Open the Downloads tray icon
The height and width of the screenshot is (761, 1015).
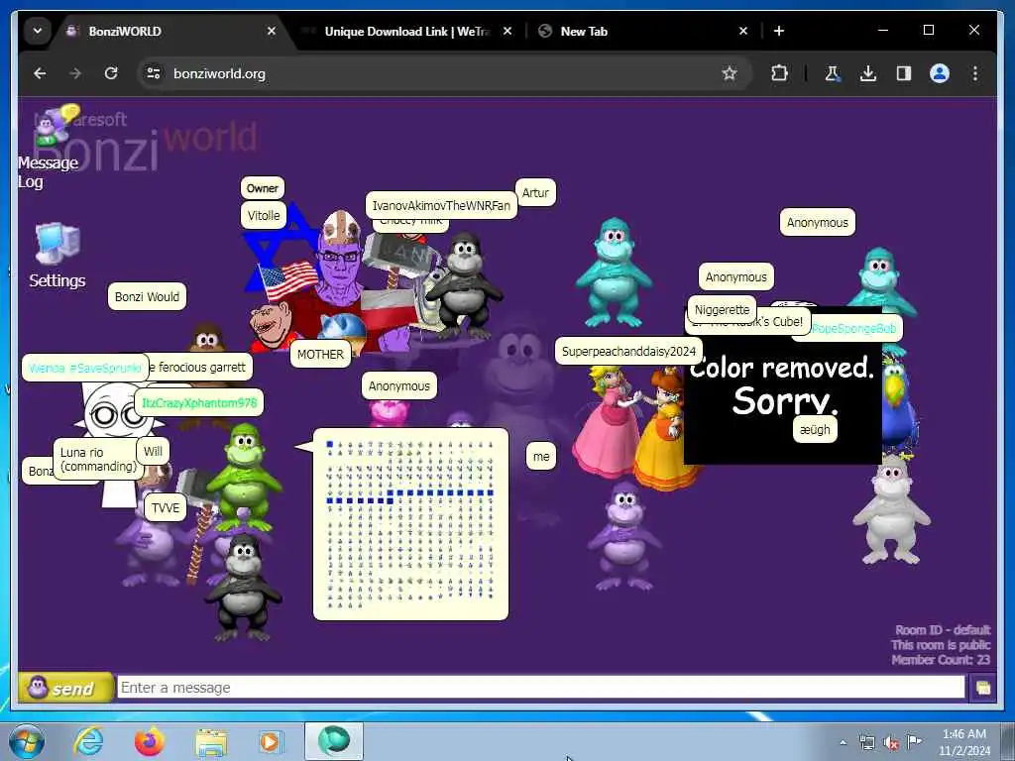tap(868, 73)
